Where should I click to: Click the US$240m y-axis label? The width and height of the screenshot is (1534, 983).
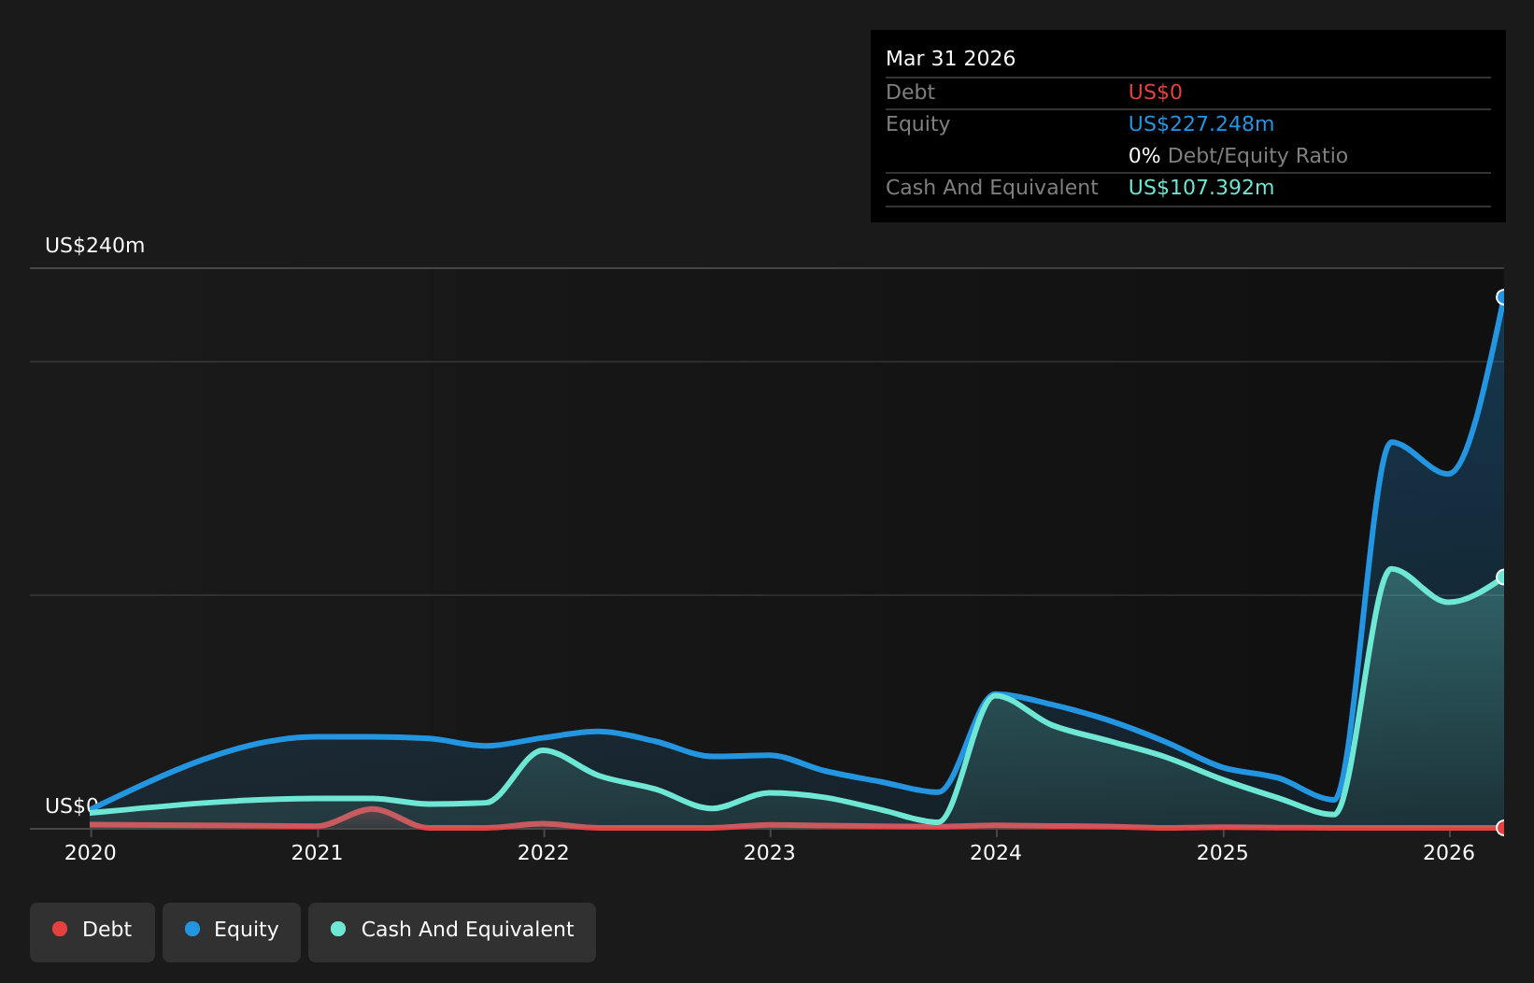pyautogui.click(x=95, y=246)
